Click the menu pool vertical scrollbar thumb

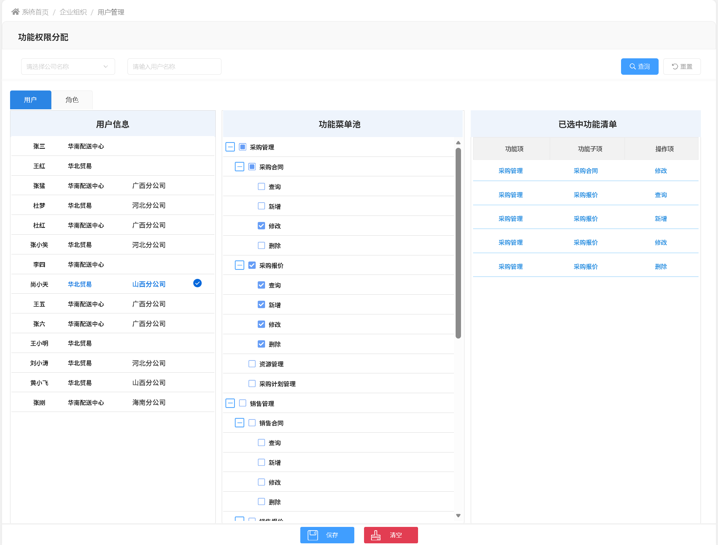458,243
